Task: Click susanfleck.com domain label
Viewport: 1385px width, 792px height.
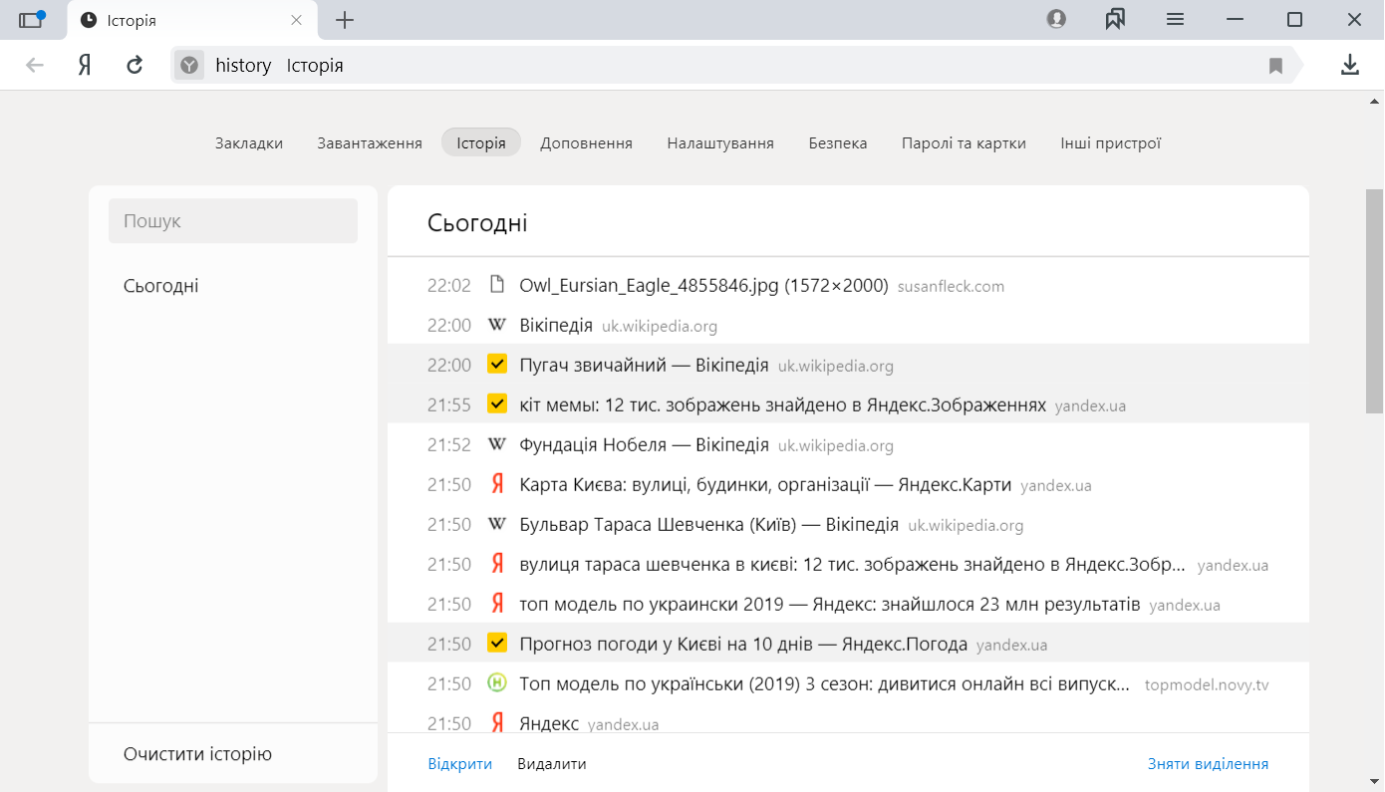Action: pos(951,287)
